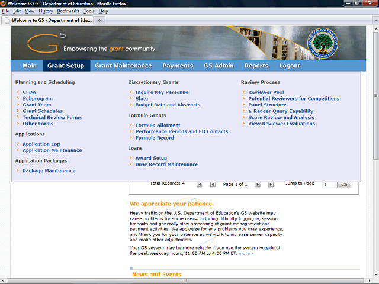Open the Subprogram link
379x284 pixels.
click(37, 99)
